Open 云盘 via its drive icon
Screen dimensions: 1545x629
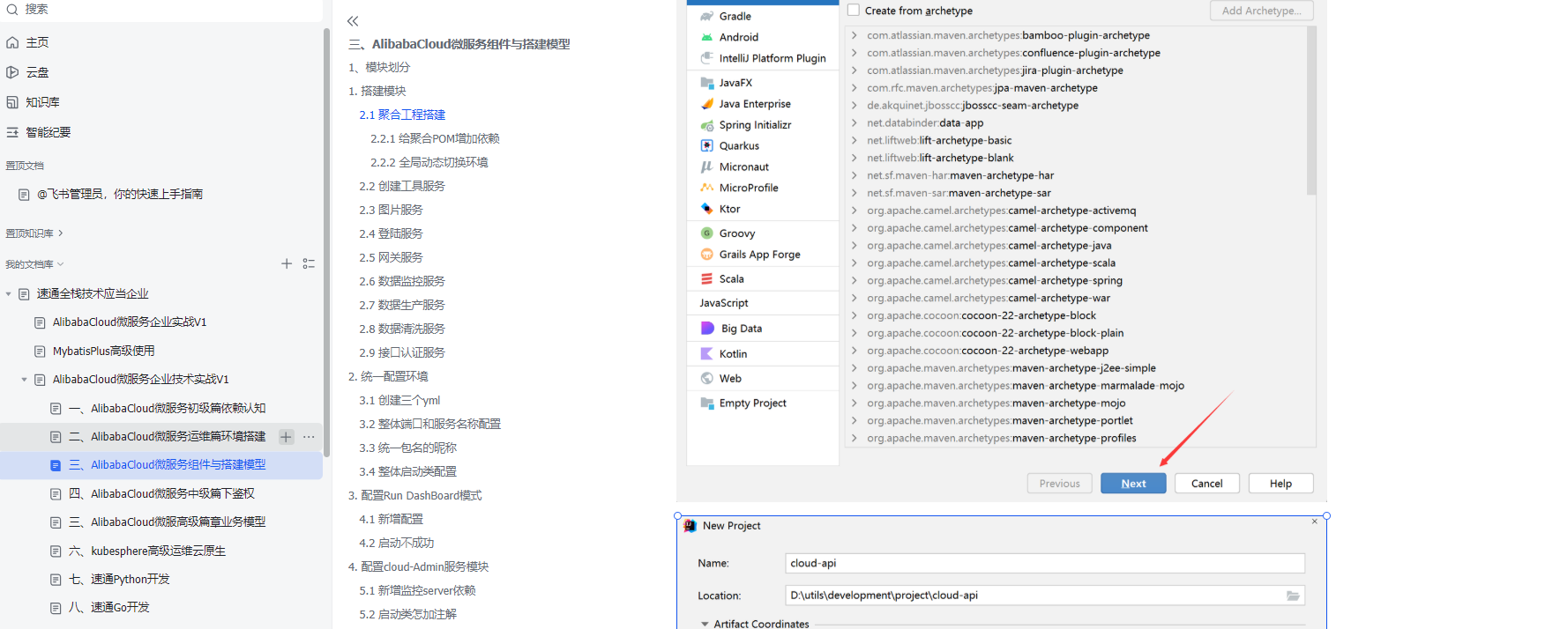12,72
